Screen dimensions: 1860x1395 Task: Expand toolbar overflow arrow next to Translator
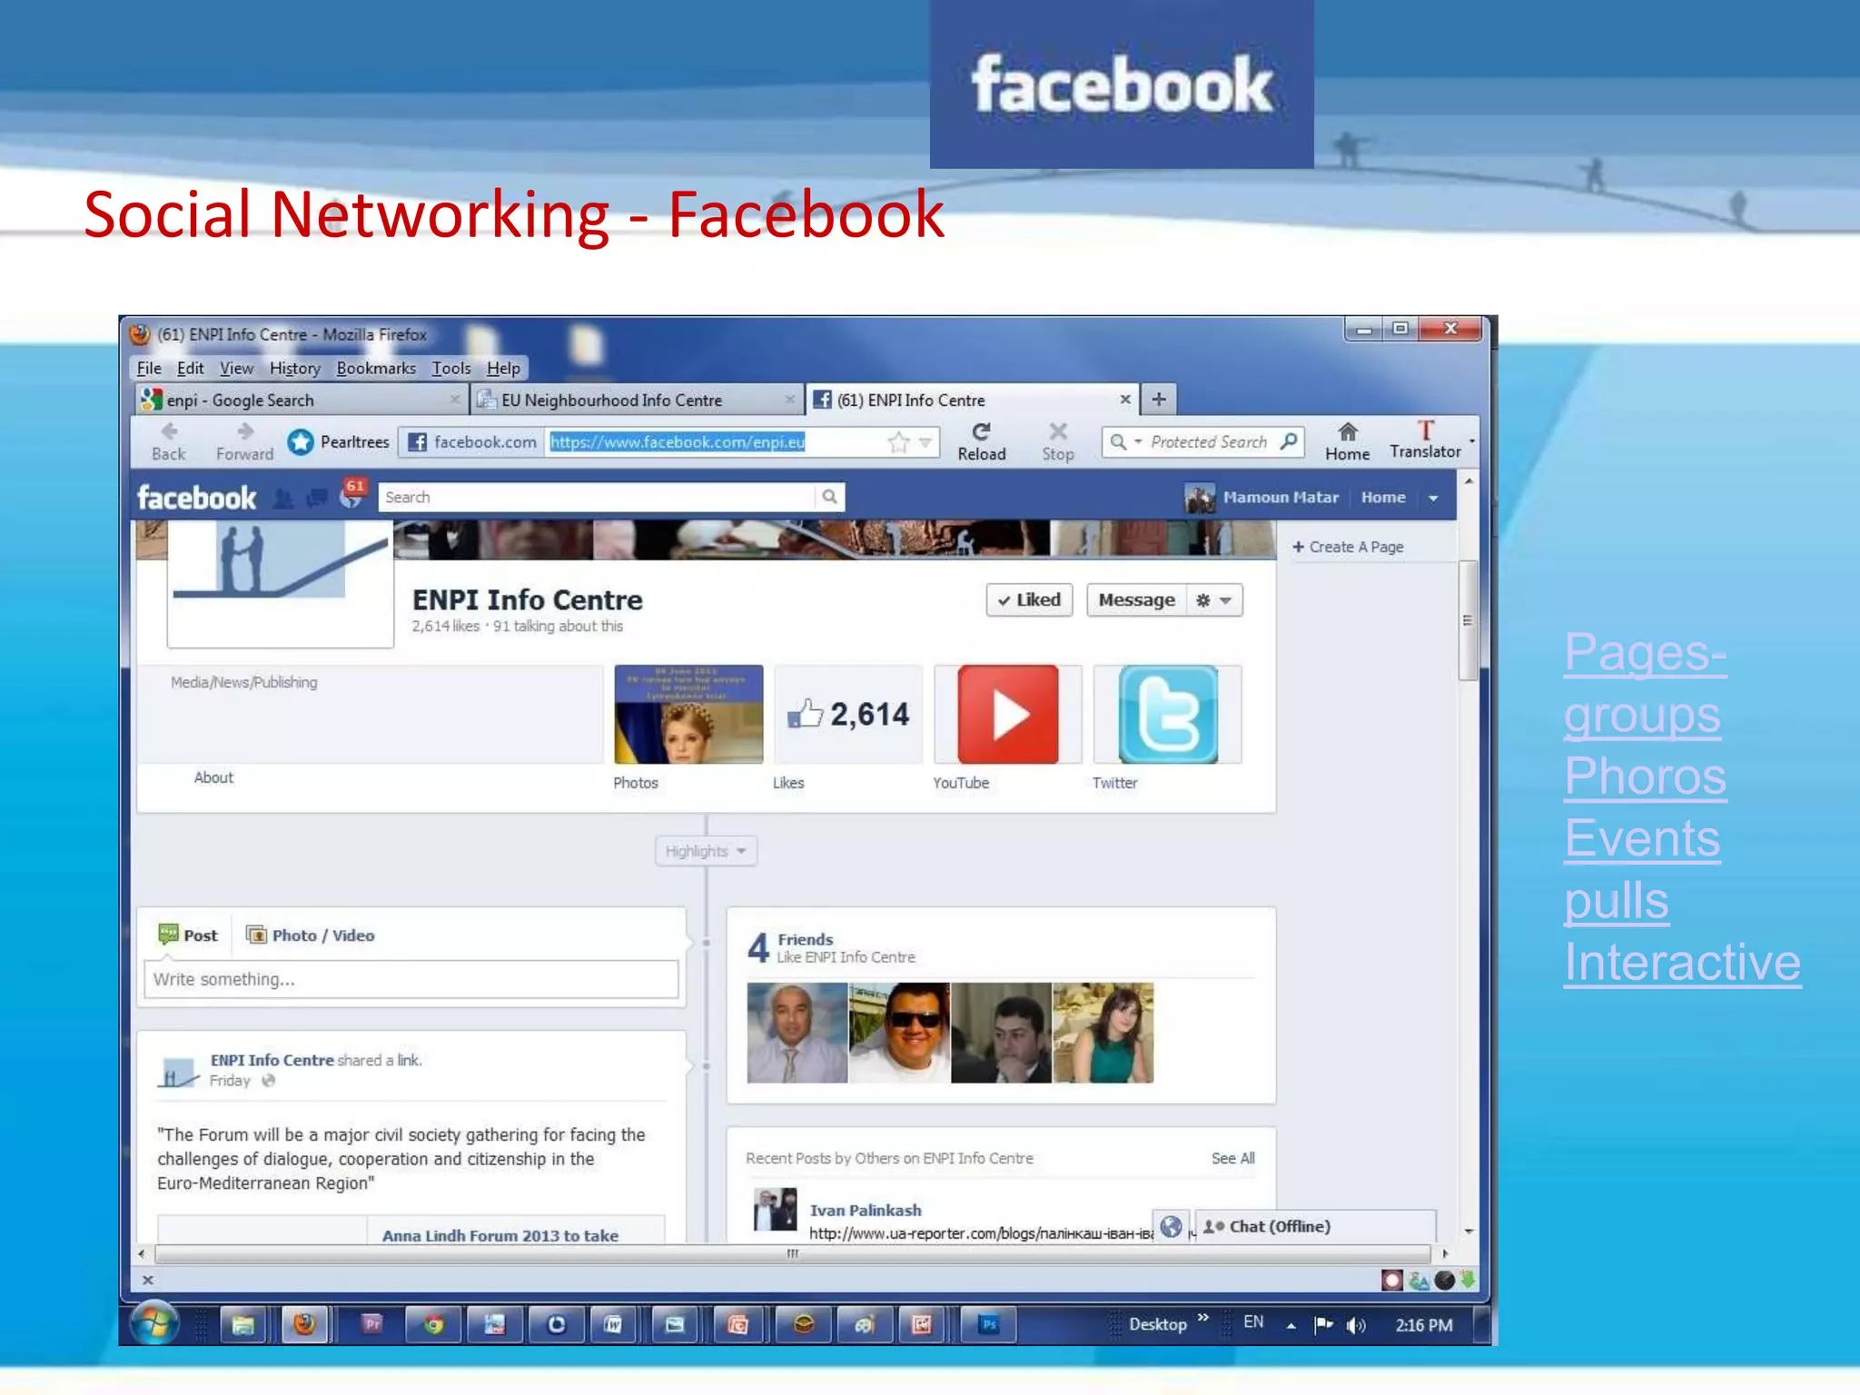(1472, 441)
